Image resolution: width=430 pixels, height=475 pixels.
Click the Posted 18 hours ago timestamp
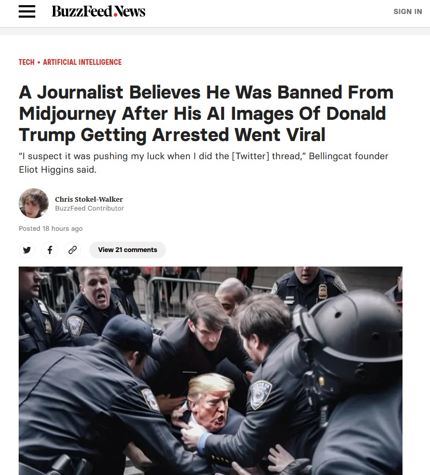51,228
